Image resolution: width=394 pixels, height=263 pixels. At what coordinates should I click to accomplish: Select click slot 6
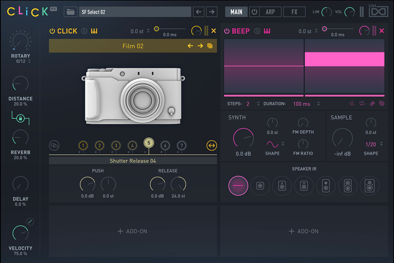pyautogui.click(x=165, y=145)
